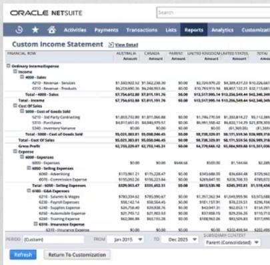Screen dimensions: 270x265
Task: Open the Recent Records clock icon
Action: tap(19, 30)
